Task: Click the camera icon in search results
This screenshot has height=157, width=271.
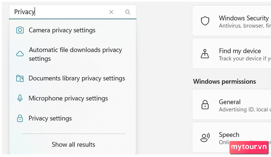Action: click(x=20, y=30)
